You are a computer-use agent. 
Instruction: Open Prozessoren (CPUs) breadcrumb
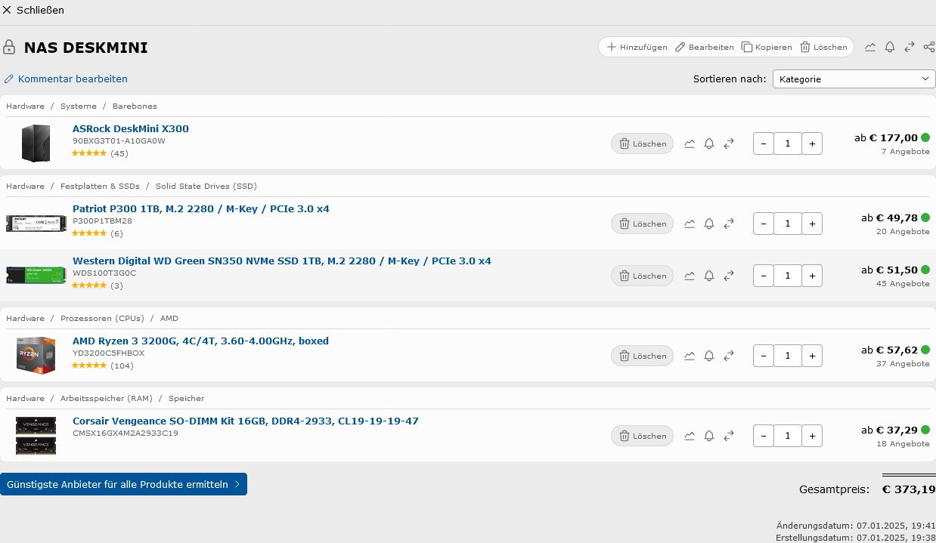pyautogui.click(x=102, y=318)
